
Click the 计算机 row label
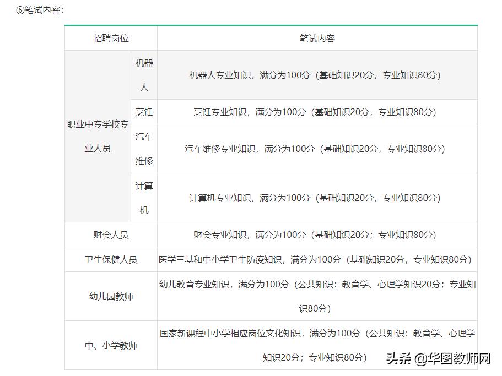pos(144,197)
